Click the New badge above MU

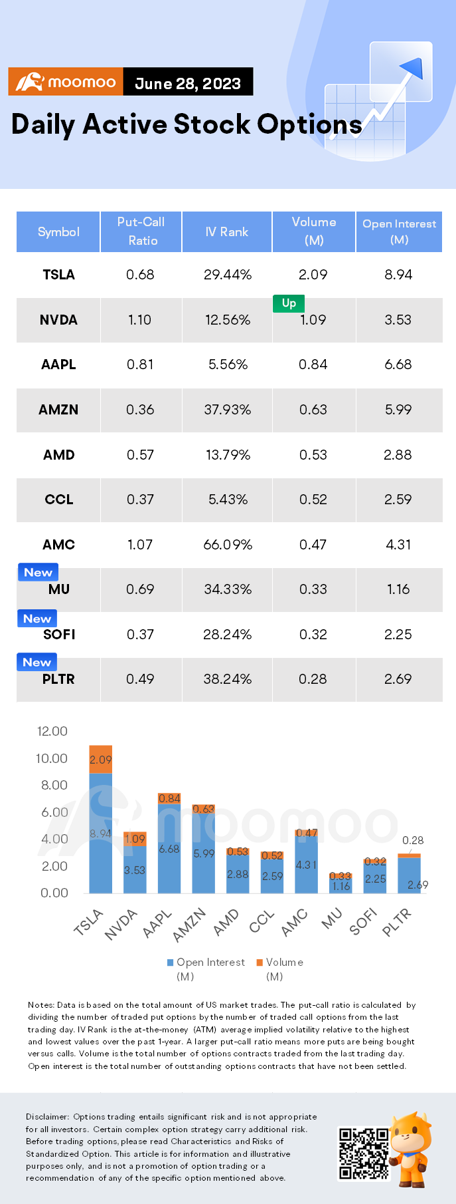(38, 572)
